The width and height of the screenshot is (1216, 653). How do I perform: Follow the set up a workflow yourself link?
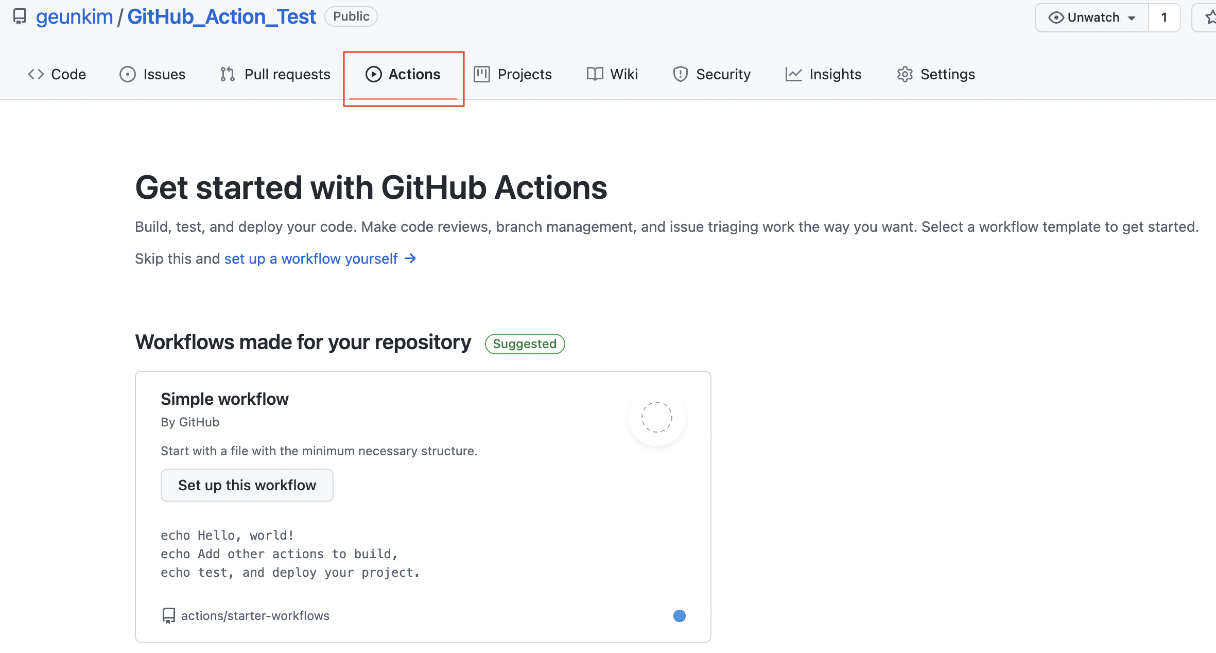(x=310, y=259)
